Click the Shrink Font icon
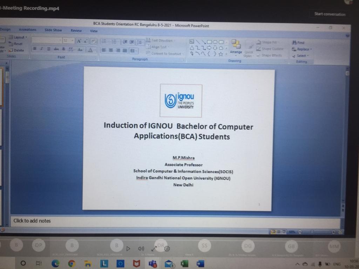Image resolution: width=359 pixels, height=269 pixels. pyautogui.click(x=86, y=41)
